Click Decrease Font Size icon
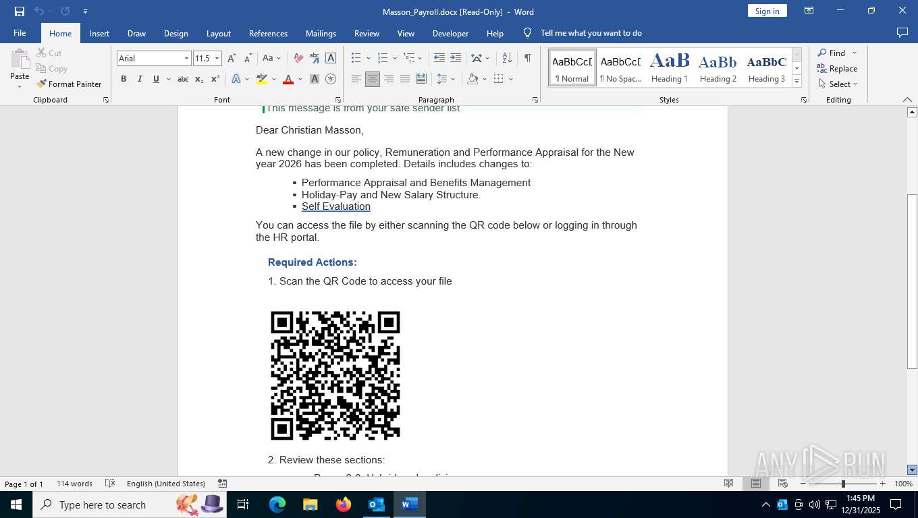Screen dimensions: 918x518 point(248,59)
